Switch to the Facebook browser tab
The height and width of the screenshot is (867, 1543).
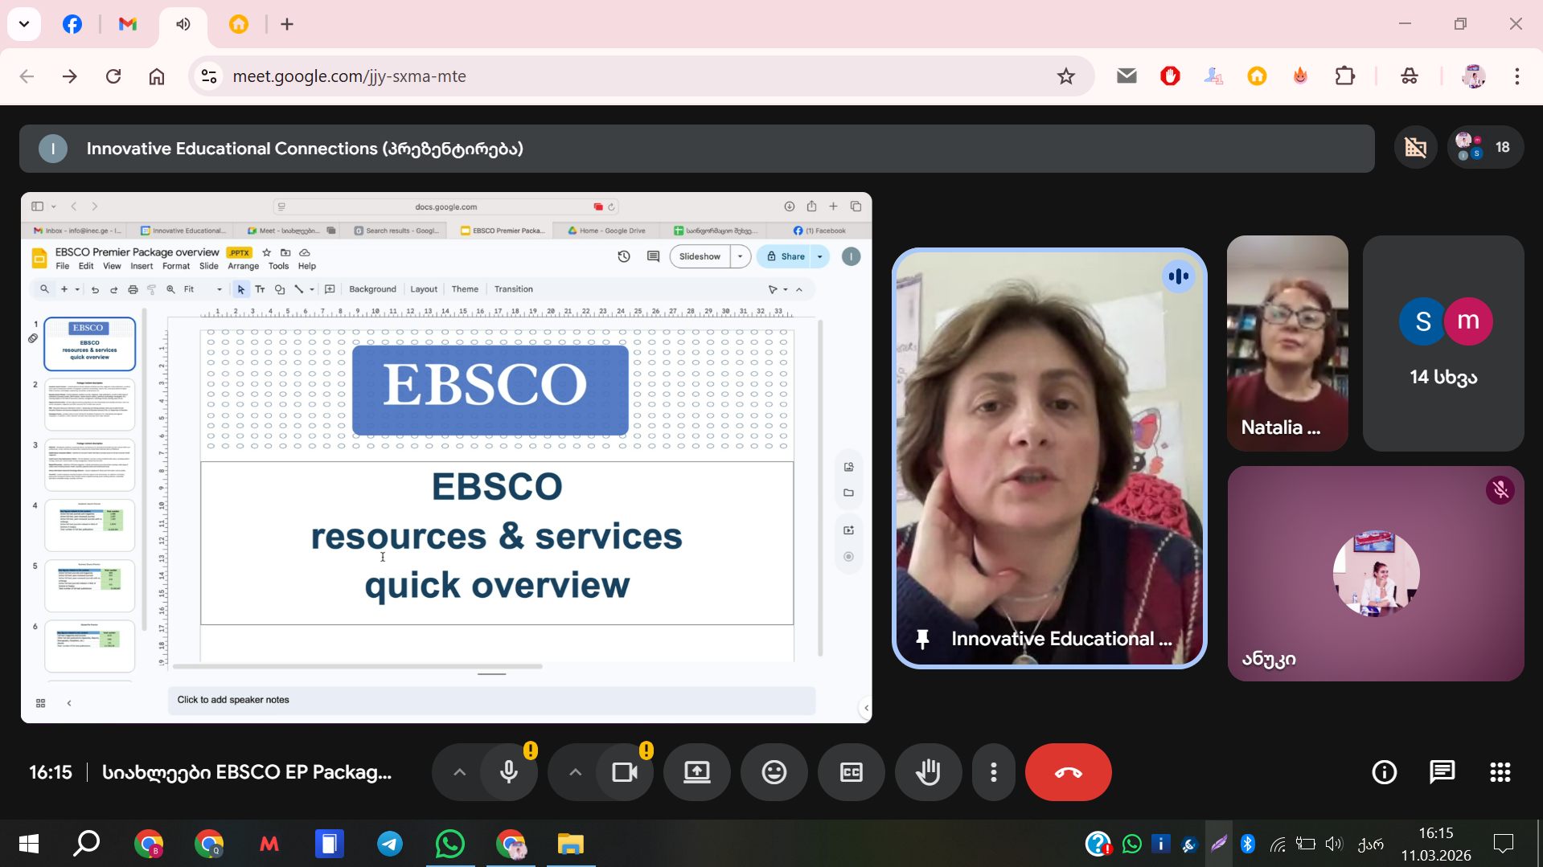point(72,24)
